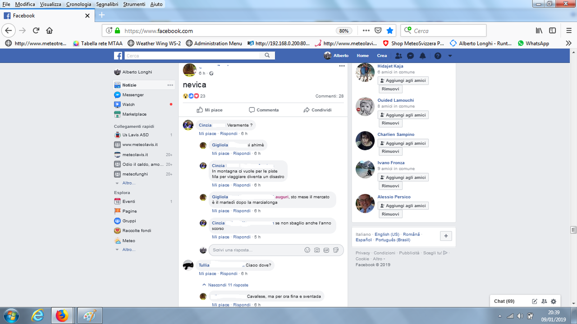Screen dimensions: 577x324
Task: Open Firefox hamburger menu
Action: coord(569,31)
